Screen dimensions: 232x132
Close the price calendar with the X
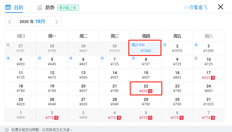[x=221, y=7]
